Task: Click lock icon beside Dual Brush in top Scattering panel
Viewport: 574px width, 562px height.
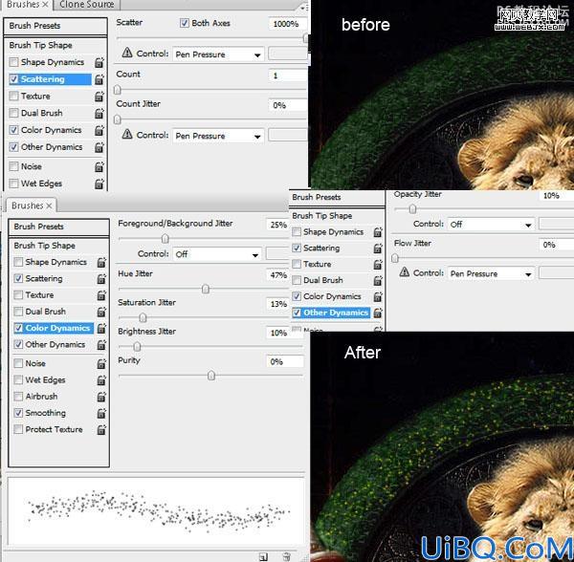Action: (99, 114)
